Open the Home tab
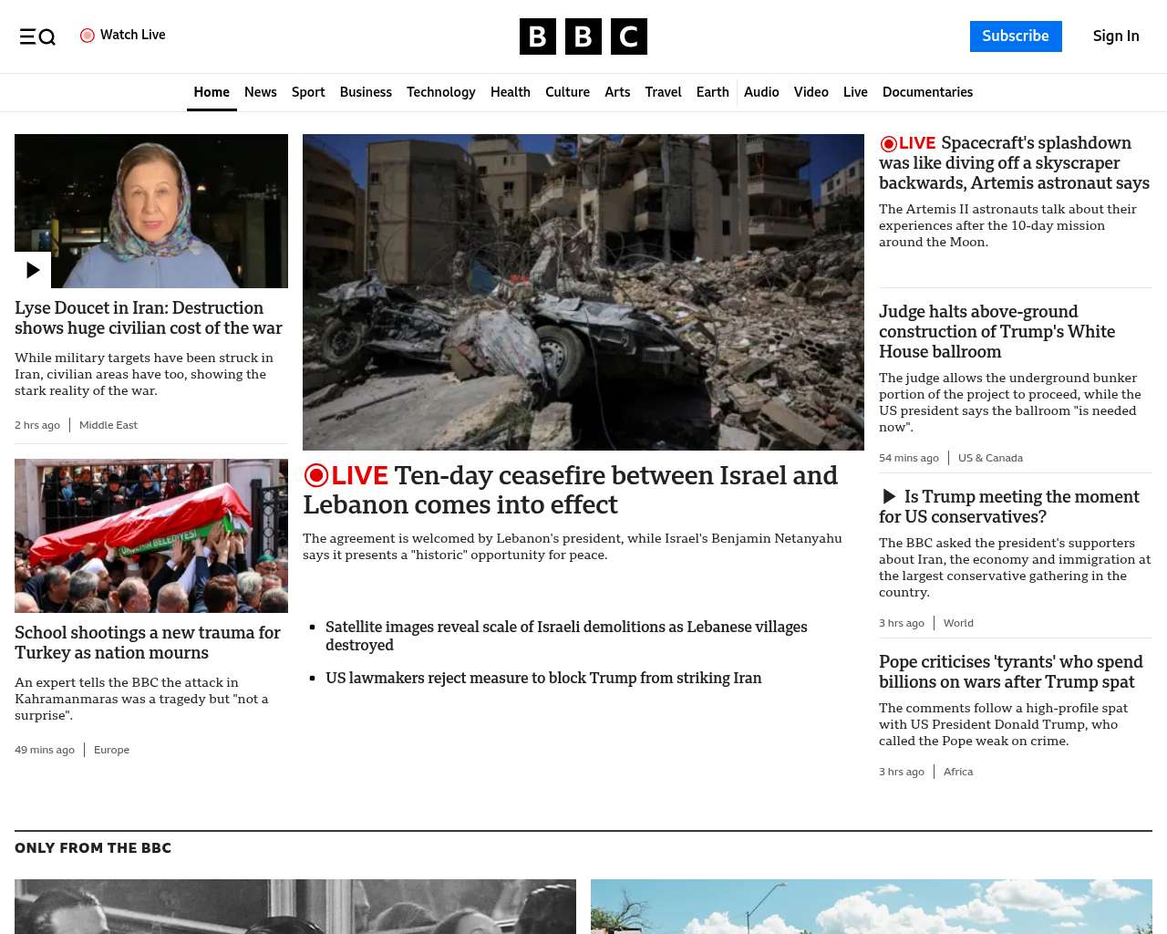 (x=212, y=92)
